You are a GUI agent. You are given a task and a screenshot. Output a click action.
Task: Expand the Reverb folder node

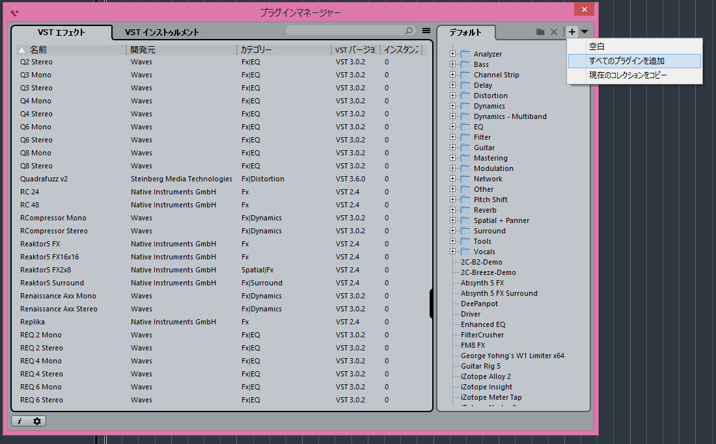coord(453,210)
